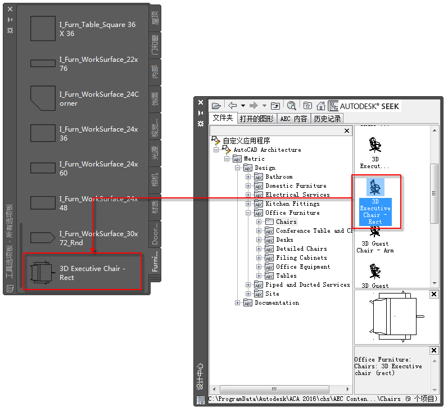
Task: Close the tool palette window
Action: (x=10, y=9)
